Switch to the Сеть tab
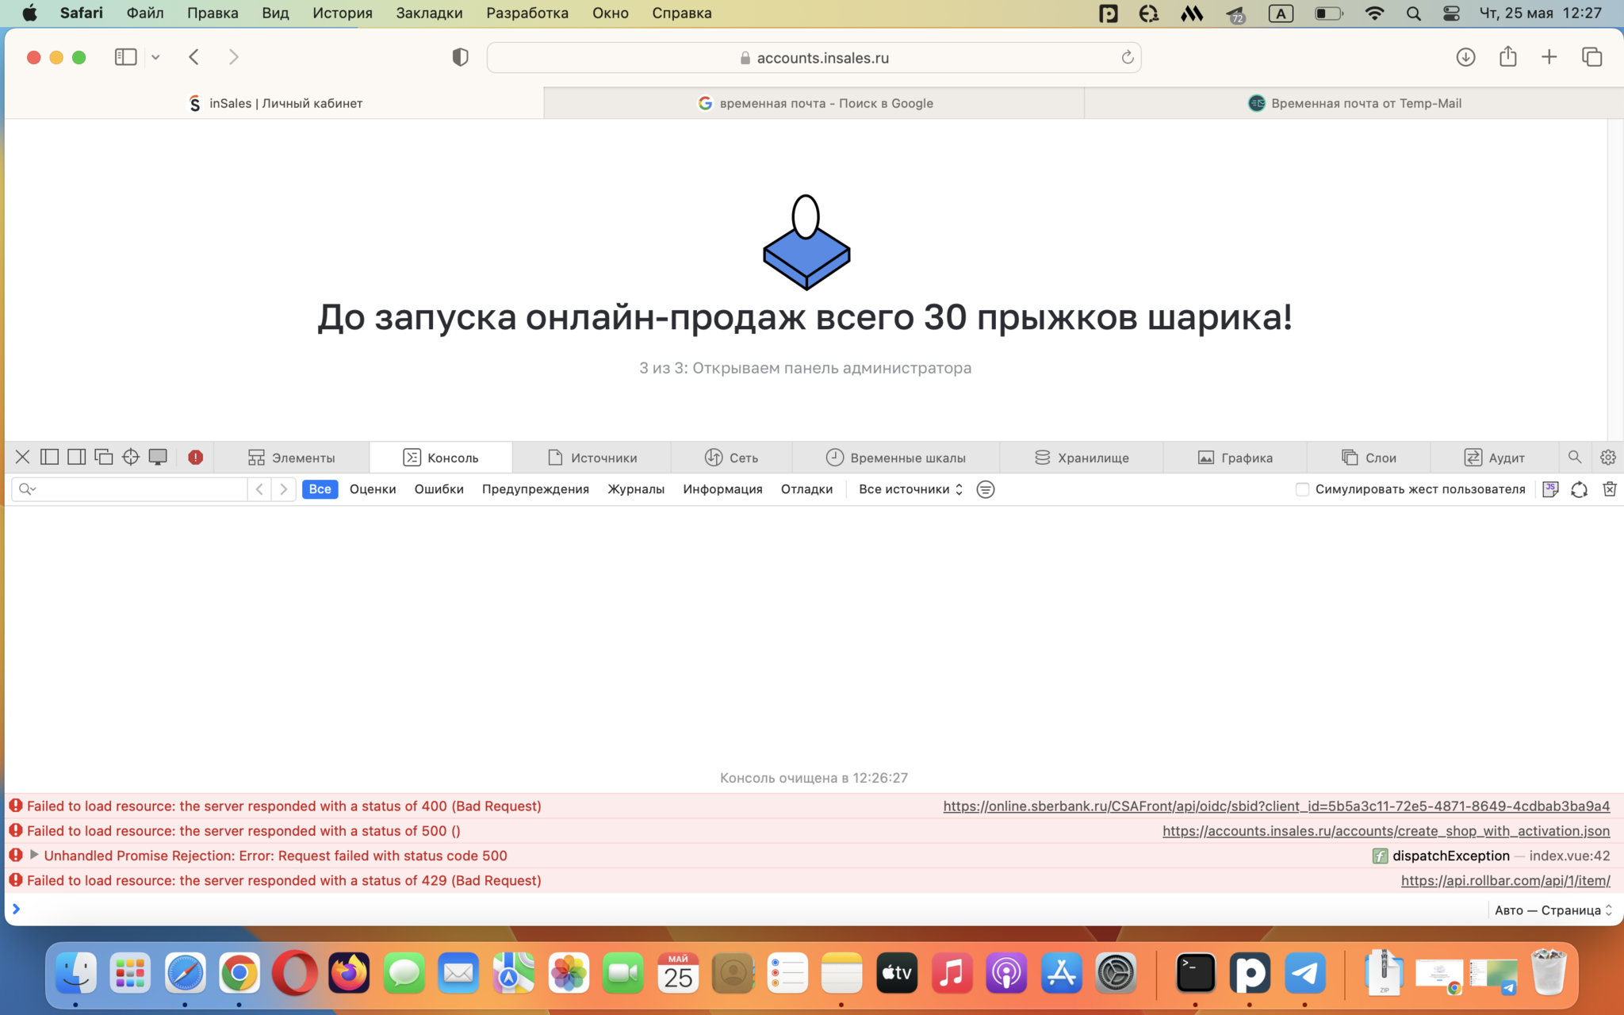1624x1015 pixels. pos(731,458)
